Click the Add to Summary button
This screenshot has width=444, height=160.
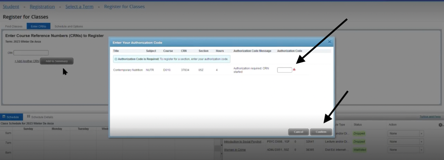point(57,61)
